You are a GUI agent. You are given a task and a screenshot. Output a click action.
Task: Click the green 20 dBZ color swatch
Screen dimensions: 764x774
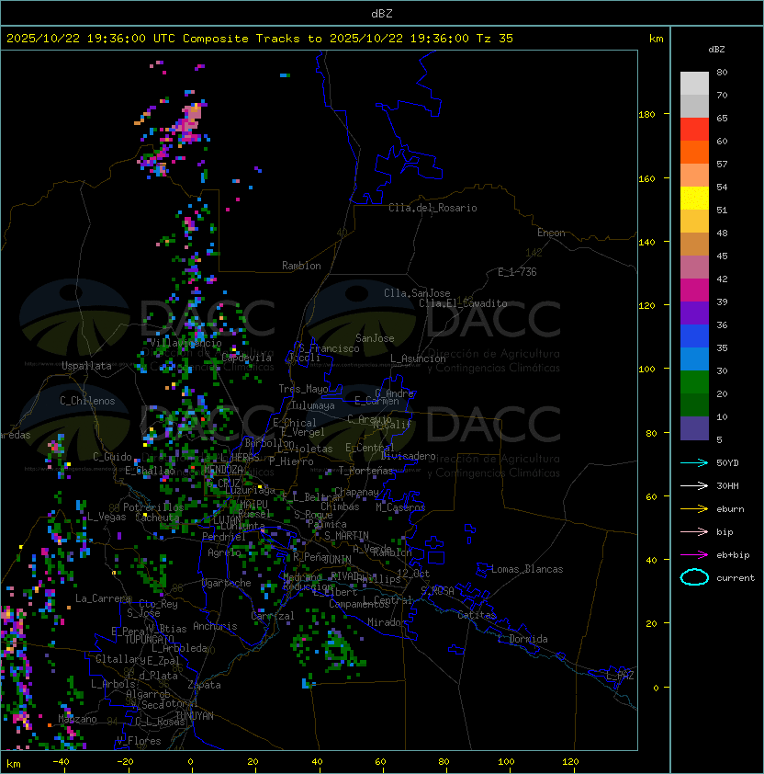pos(694,382)
